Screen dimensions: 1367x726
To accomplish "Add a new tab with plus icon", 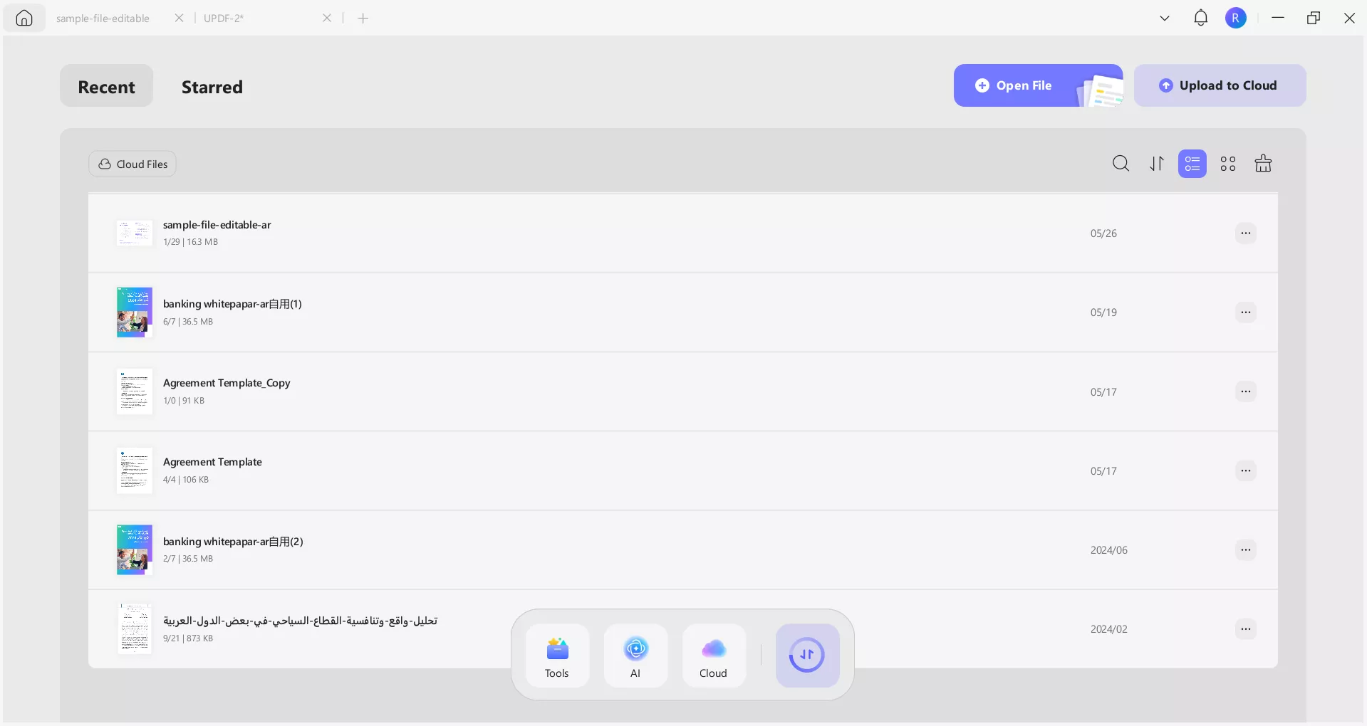I will (x=363, y=18).
